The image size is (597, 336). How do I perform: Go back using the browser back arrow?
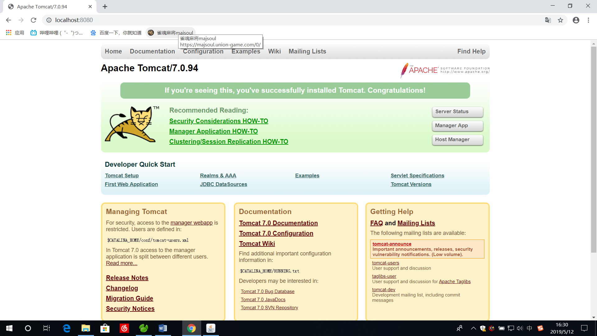(x=8, y=20)
